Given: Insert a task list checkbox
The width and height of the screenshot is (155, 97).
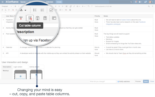Looking at the screenshot, I should click(x=51, y=10).
